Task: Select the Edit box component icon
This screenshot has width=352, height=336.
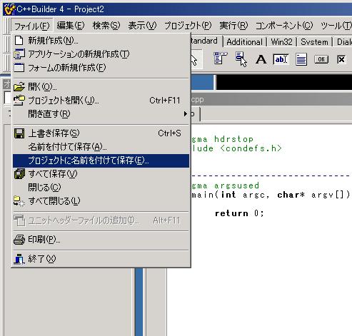Action: 281,59
